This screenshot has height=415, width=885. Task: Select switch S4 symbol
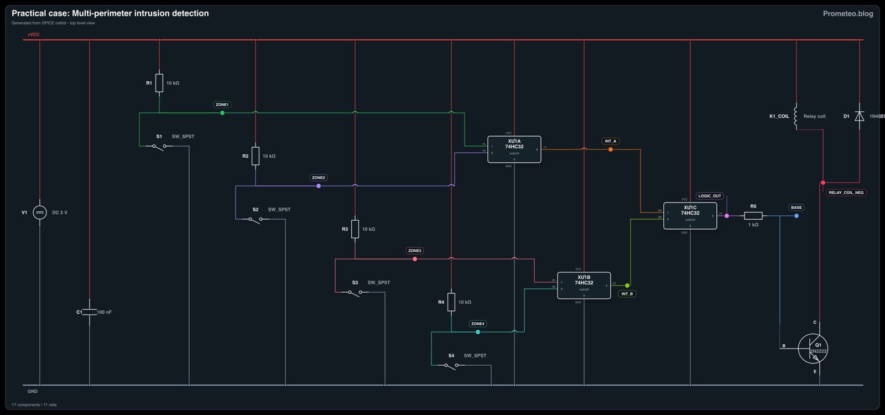[451, 366]
